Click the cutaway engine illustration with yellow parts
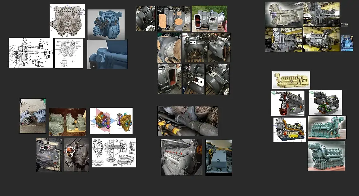The image size is (359, 196). [x=289, y=130]
